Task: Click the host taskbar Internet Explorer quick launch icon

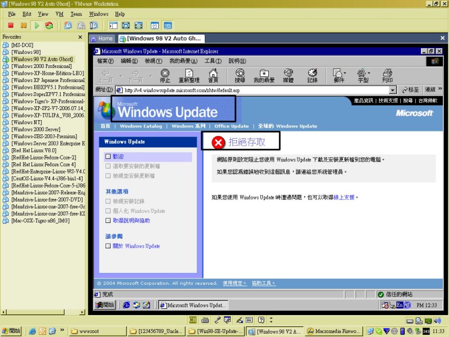Action: coord(33,331)
